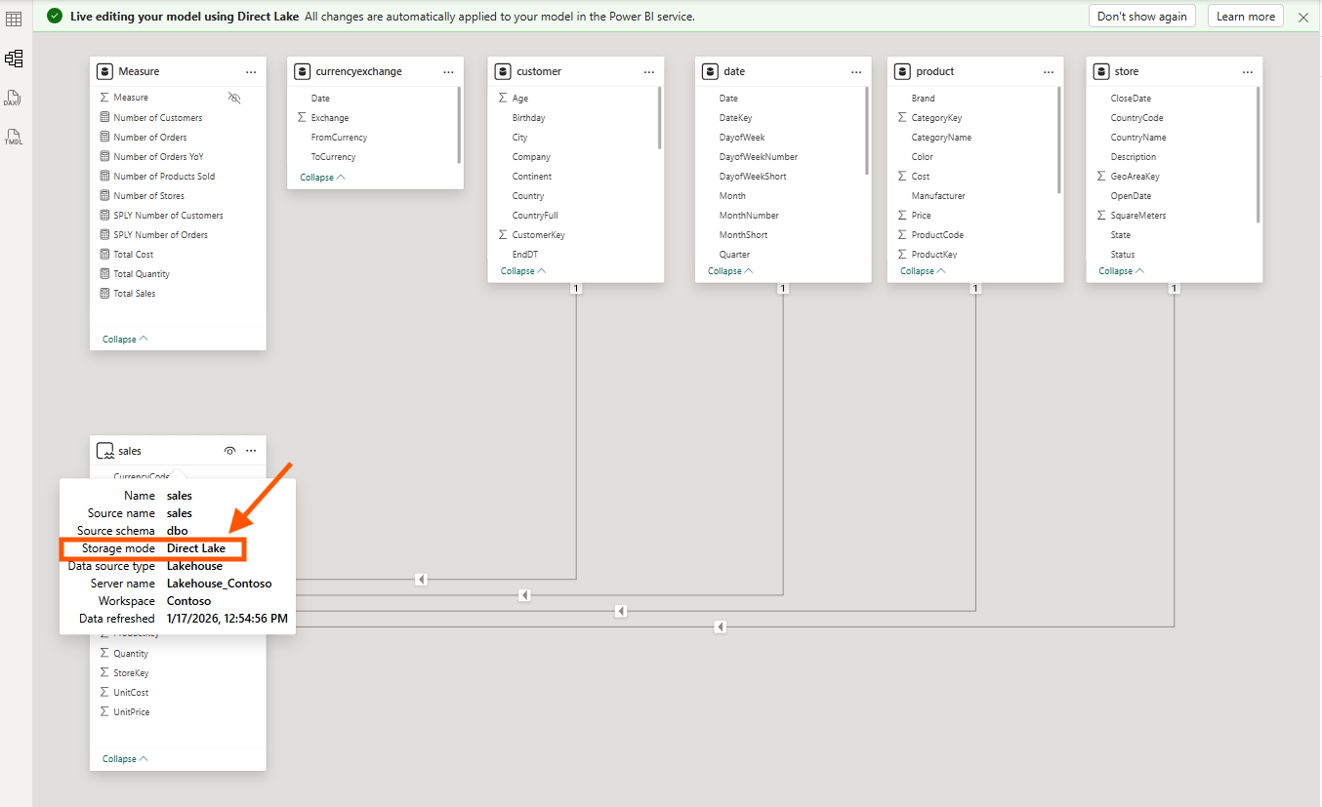This screenshot has width=1322, height=807.
Task: Click the customer table icon in header
Action: (x=503, y=71)
